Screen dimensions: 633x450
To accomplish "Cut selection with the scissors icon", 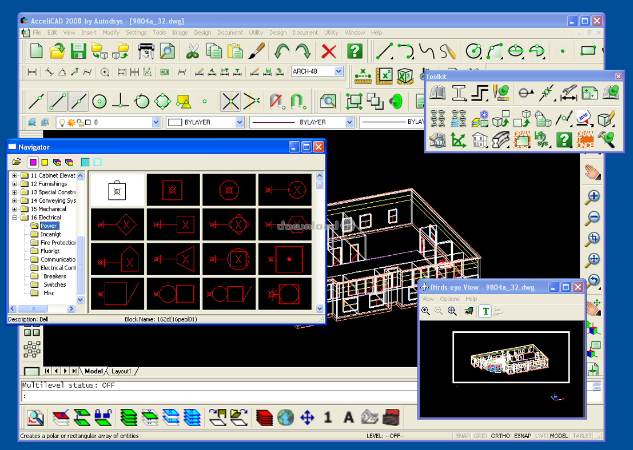I will tap(193, 51).
